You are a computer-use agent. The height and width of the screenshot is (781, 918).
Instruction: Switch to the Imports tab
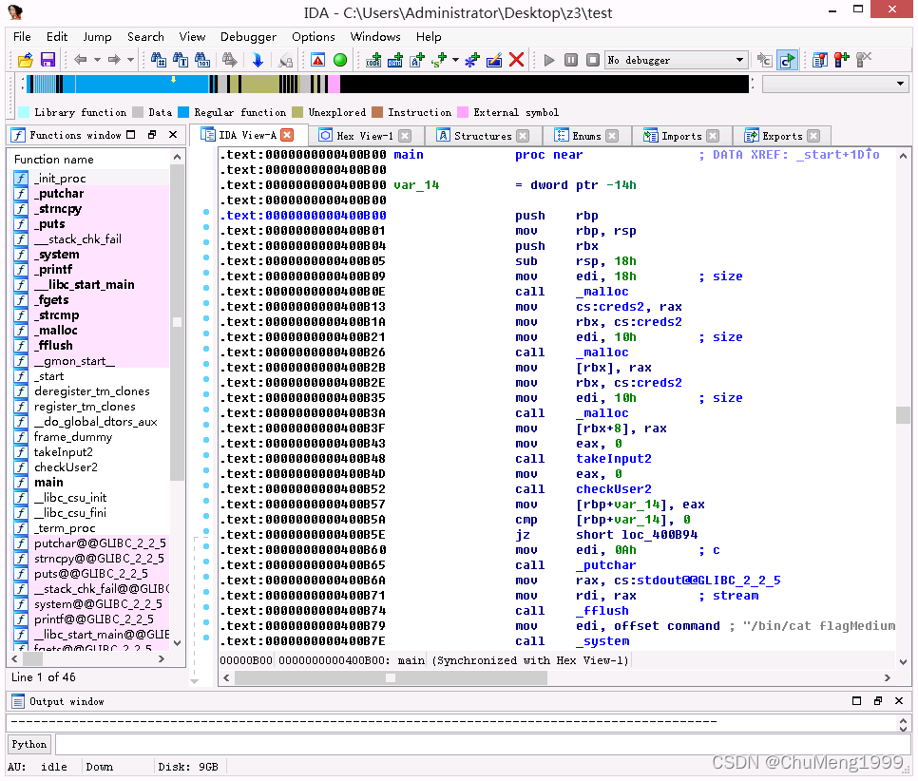click(x=680, y=136)
